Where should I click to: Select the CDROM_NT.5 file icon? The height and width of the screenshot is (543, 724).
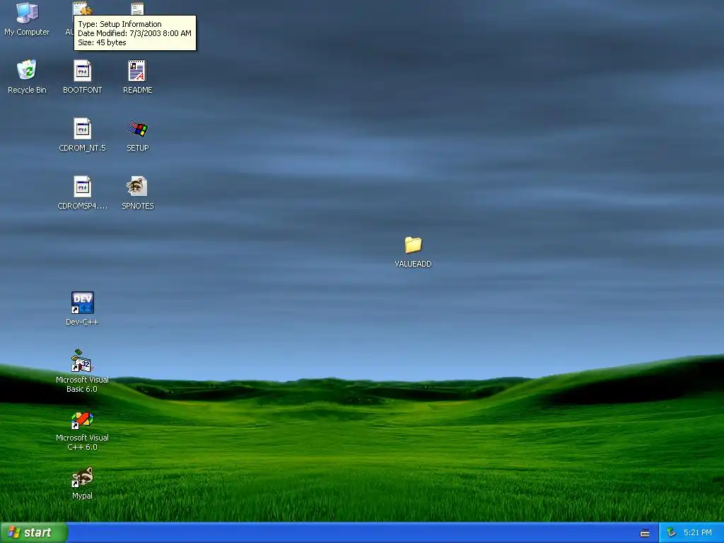pos(82,129)
